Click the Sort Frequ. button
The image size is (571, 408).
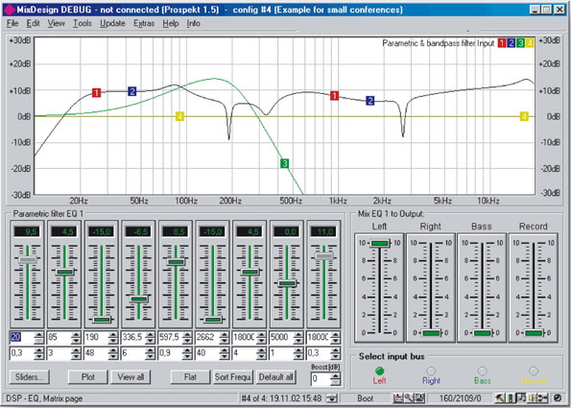point(233,377)
